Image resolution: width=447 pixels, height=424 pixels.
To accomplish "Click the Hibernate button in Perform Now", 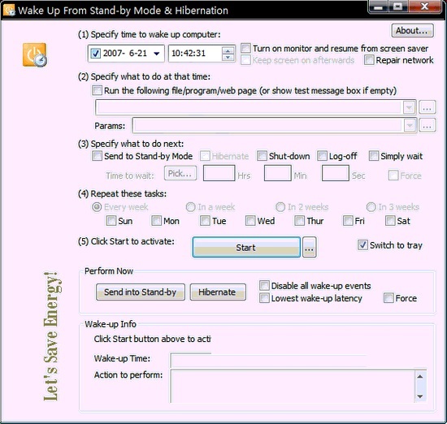I will [218, 292].
